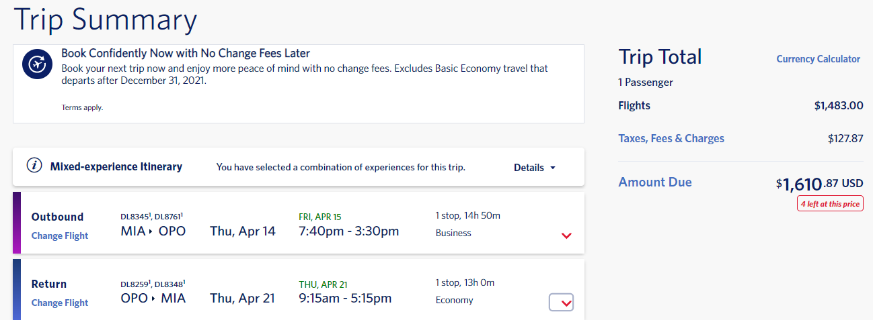Open Taxes, Fees & Charges breakdown
The image size is (873, 320).
(671, 138)
